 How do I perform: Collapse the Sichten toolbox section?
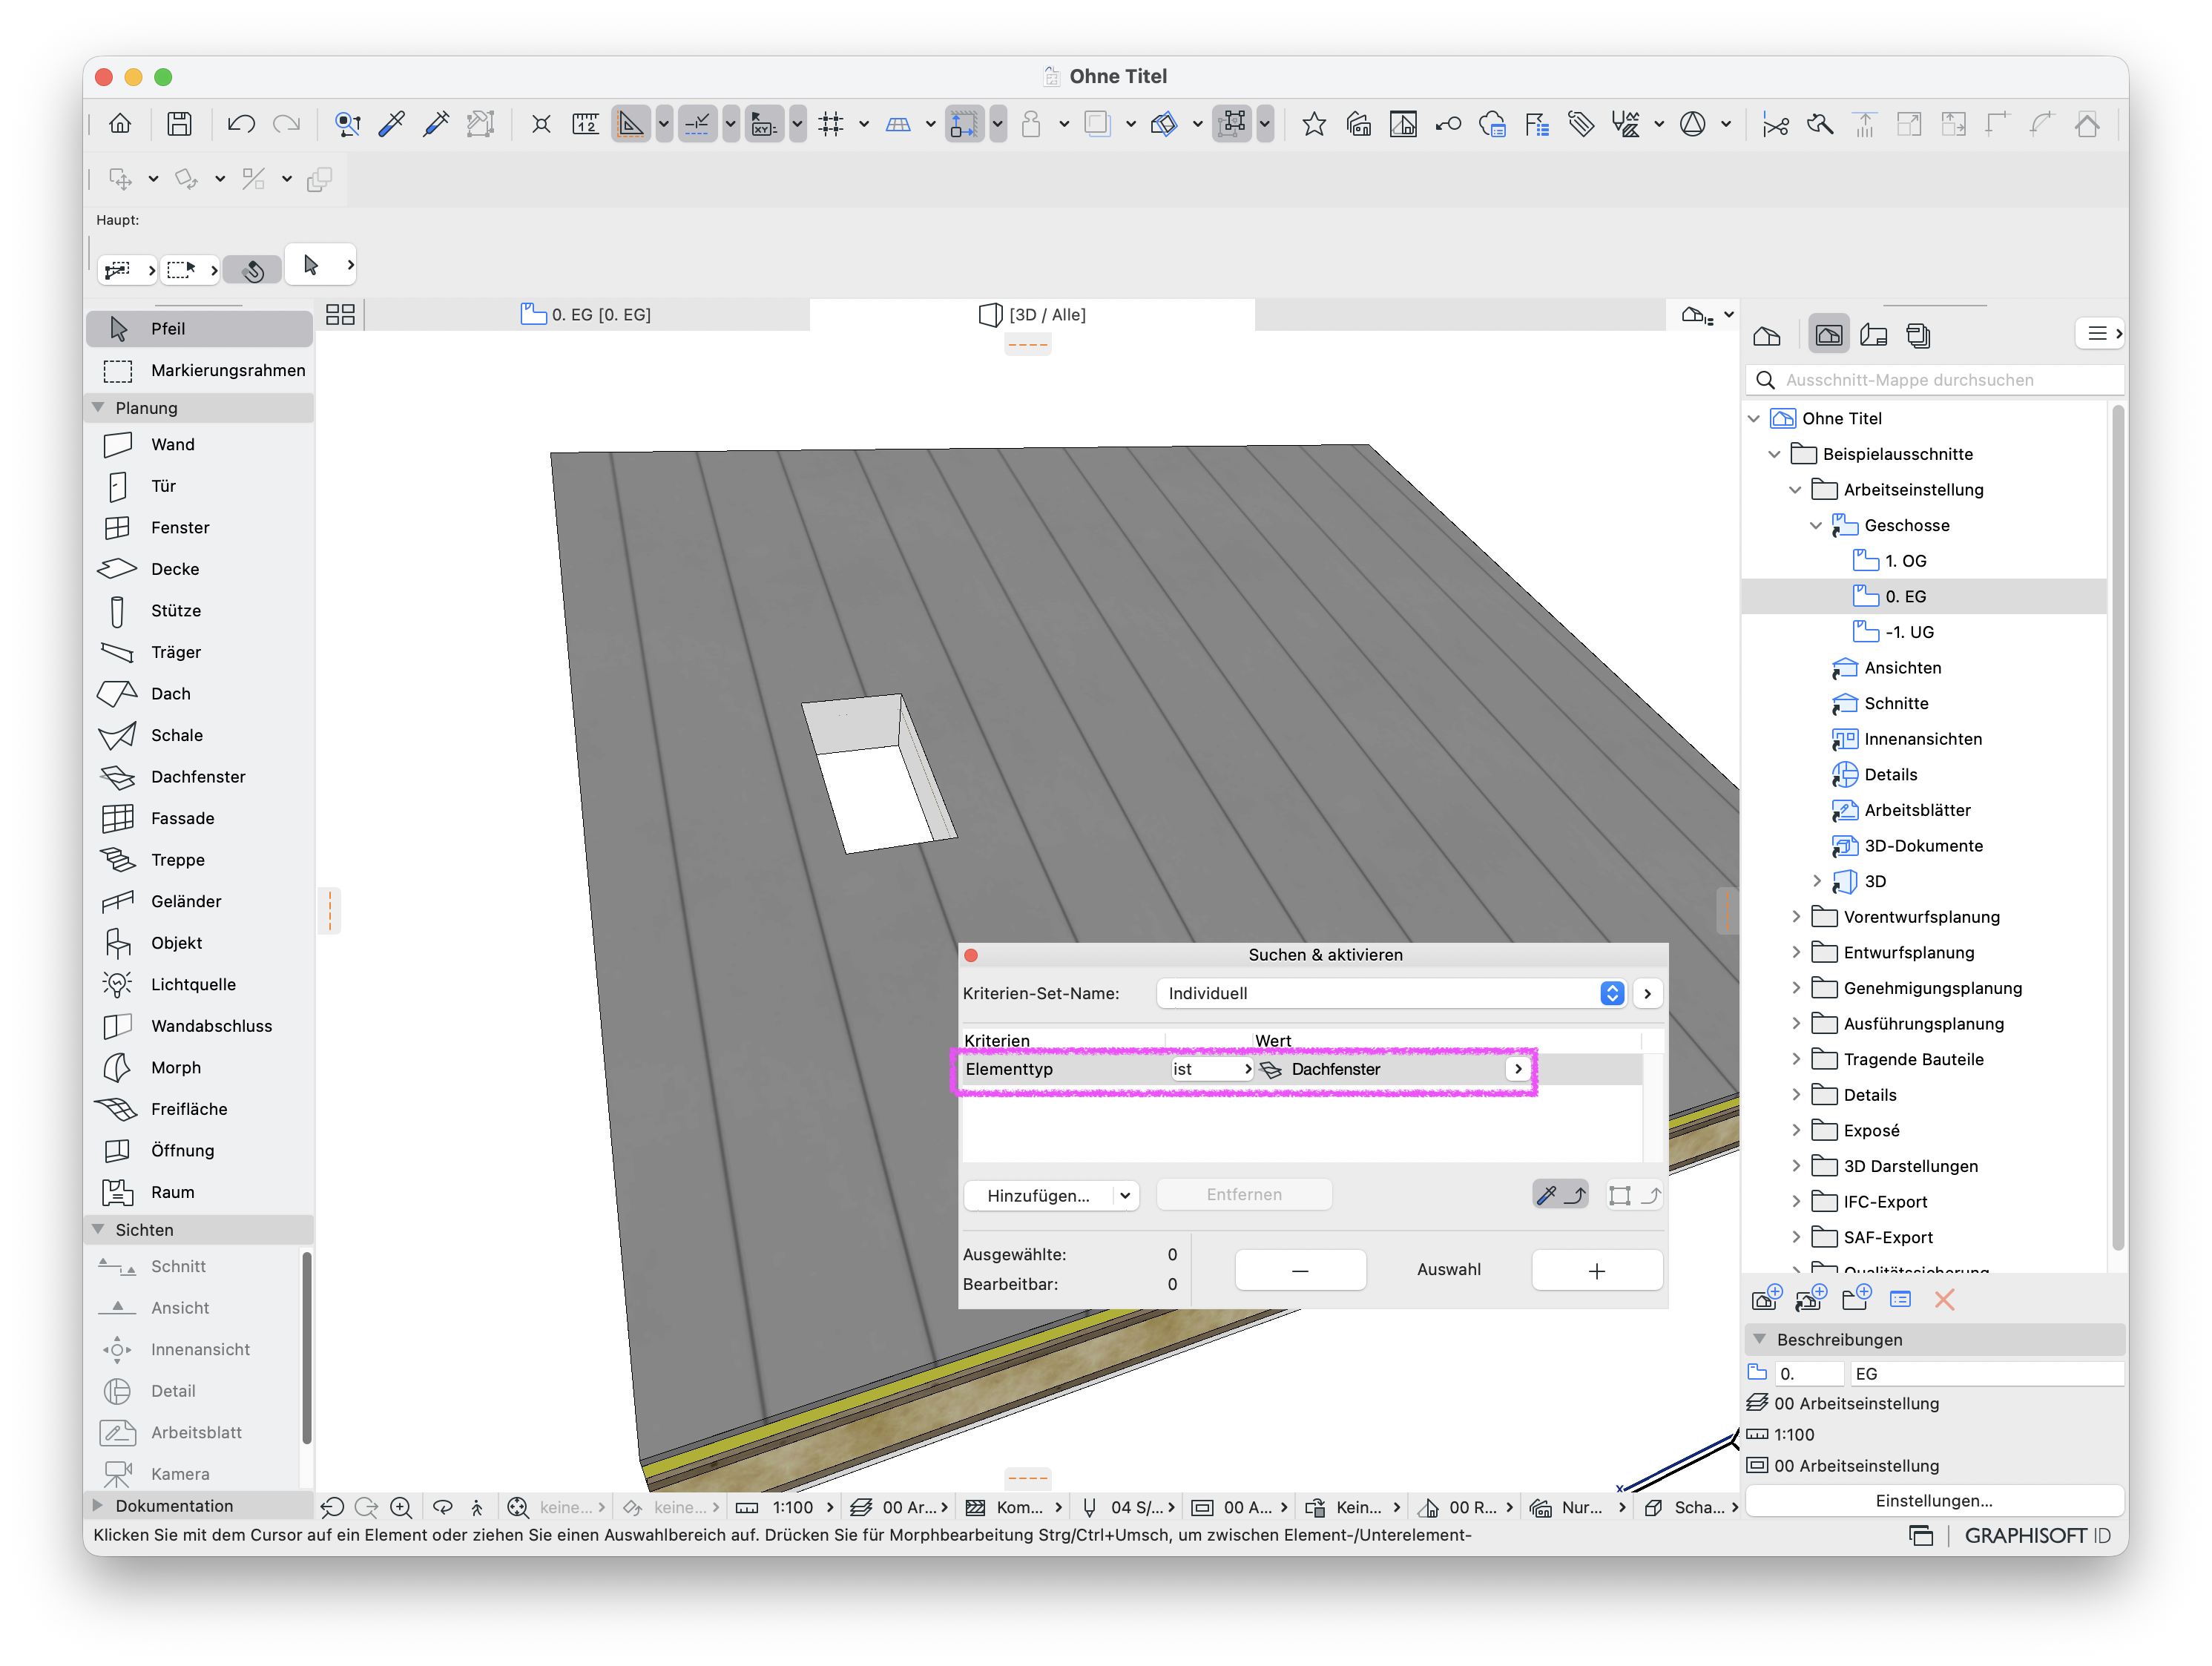tap(98, 1230)
